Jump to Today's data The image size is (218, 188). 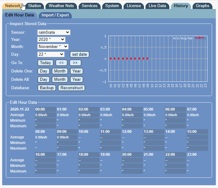click(45, 63)
